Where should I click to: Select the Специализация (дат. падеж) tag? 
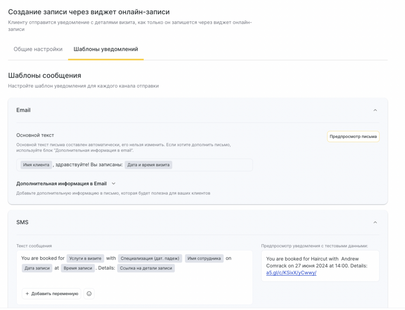click(x=150, y=259)
